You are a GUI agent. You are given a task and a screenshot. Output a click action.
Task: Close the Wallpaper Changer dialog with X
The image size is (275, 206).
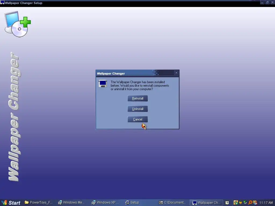[176, 73]
